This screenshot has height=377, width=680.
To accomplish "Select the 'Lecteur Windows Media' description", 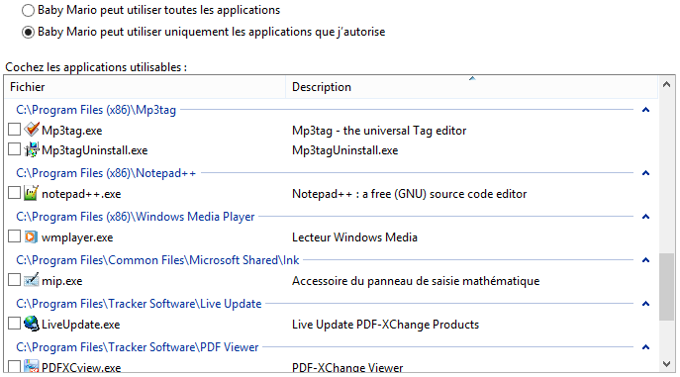I will click(x=354, y=237).
